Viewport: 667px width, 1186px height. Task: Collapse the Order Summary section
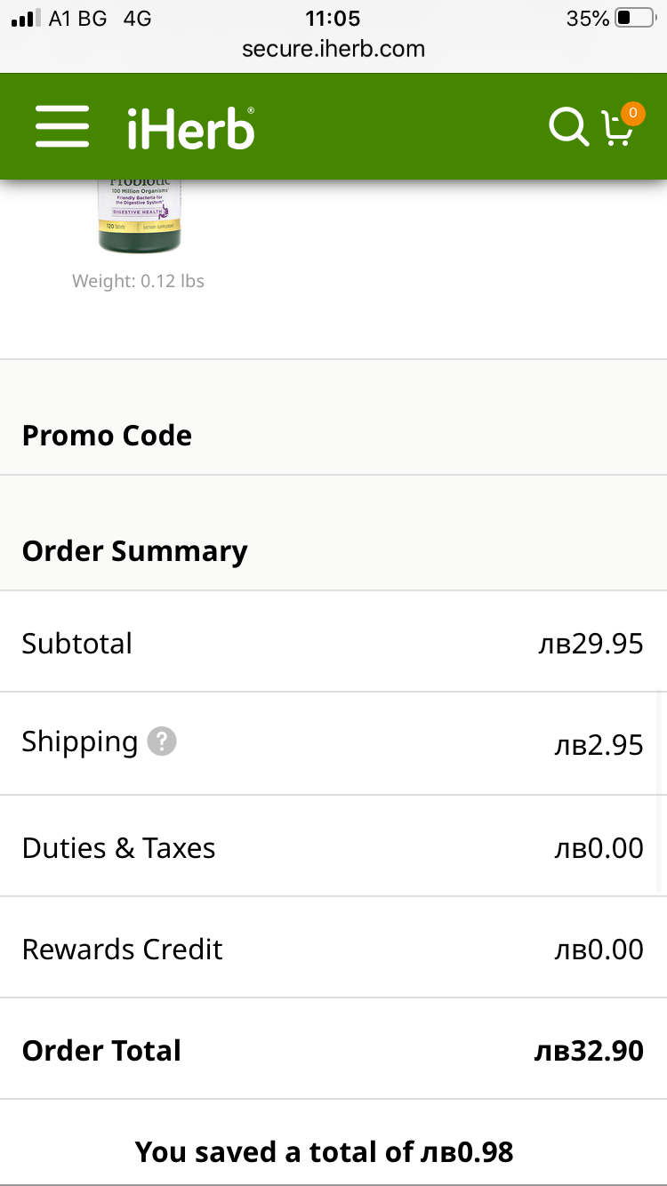click(x=134, y=551)
